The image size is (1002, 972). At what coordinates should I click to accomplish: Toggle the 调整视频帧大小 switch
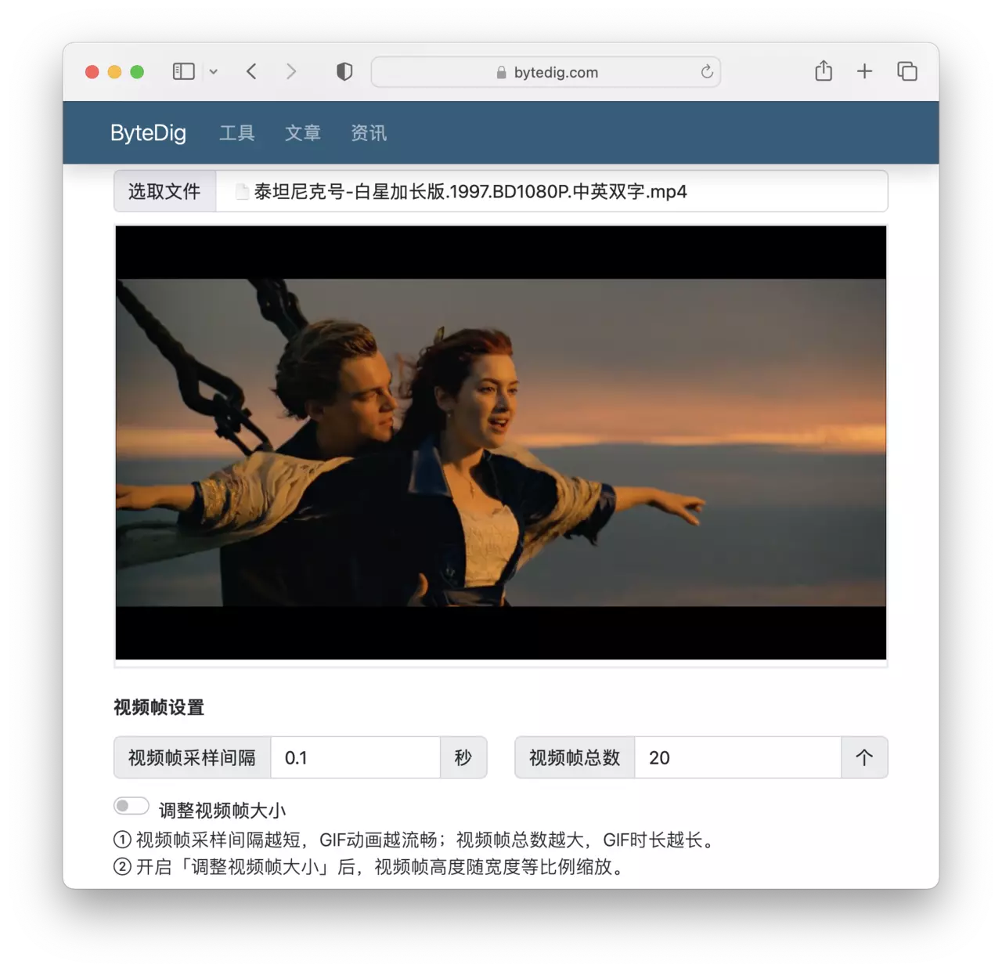(x=131, y=806)
